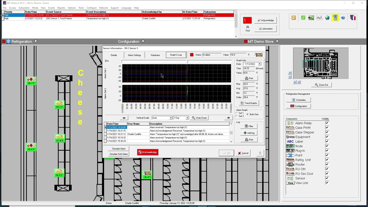Open the Vertical Scale Auto dropdown
The width and height of the screenshot is (368, 207).
(171, 118)
